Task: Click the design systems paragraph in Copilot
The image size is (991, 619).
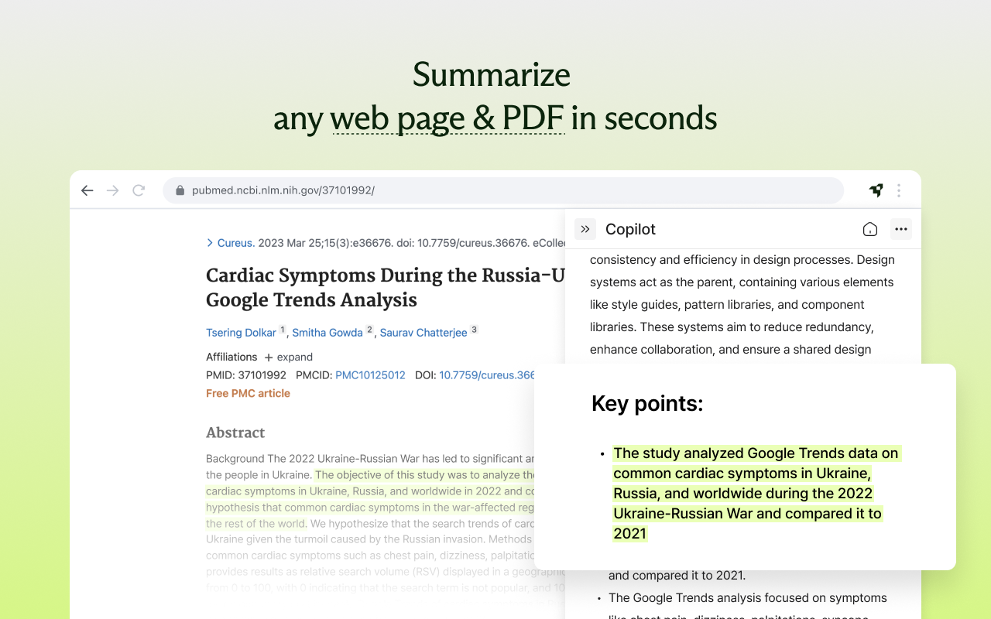Action: pos(742,305)
